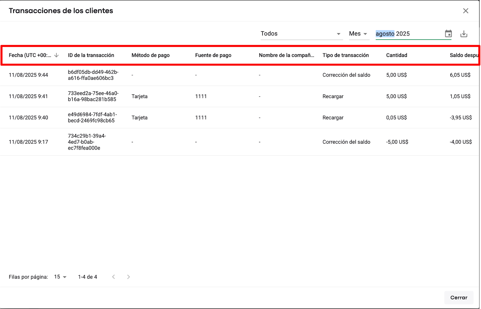Click the calendar date picker icon

tap(448, 34)
